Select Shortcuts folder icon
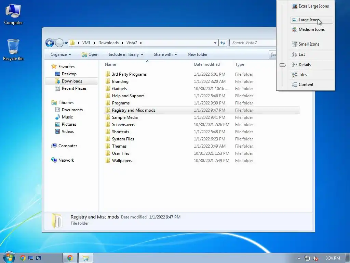Image resolution: width=350 pixels, height=263 pixels. pos(108,131)
